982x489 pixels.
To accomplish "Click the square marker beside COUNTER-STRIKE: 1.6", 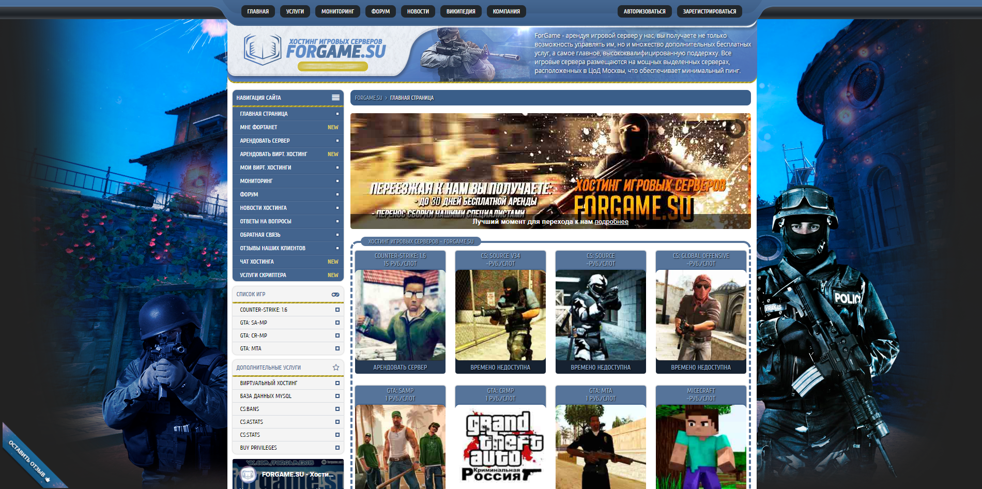I will tap(337, 310).
